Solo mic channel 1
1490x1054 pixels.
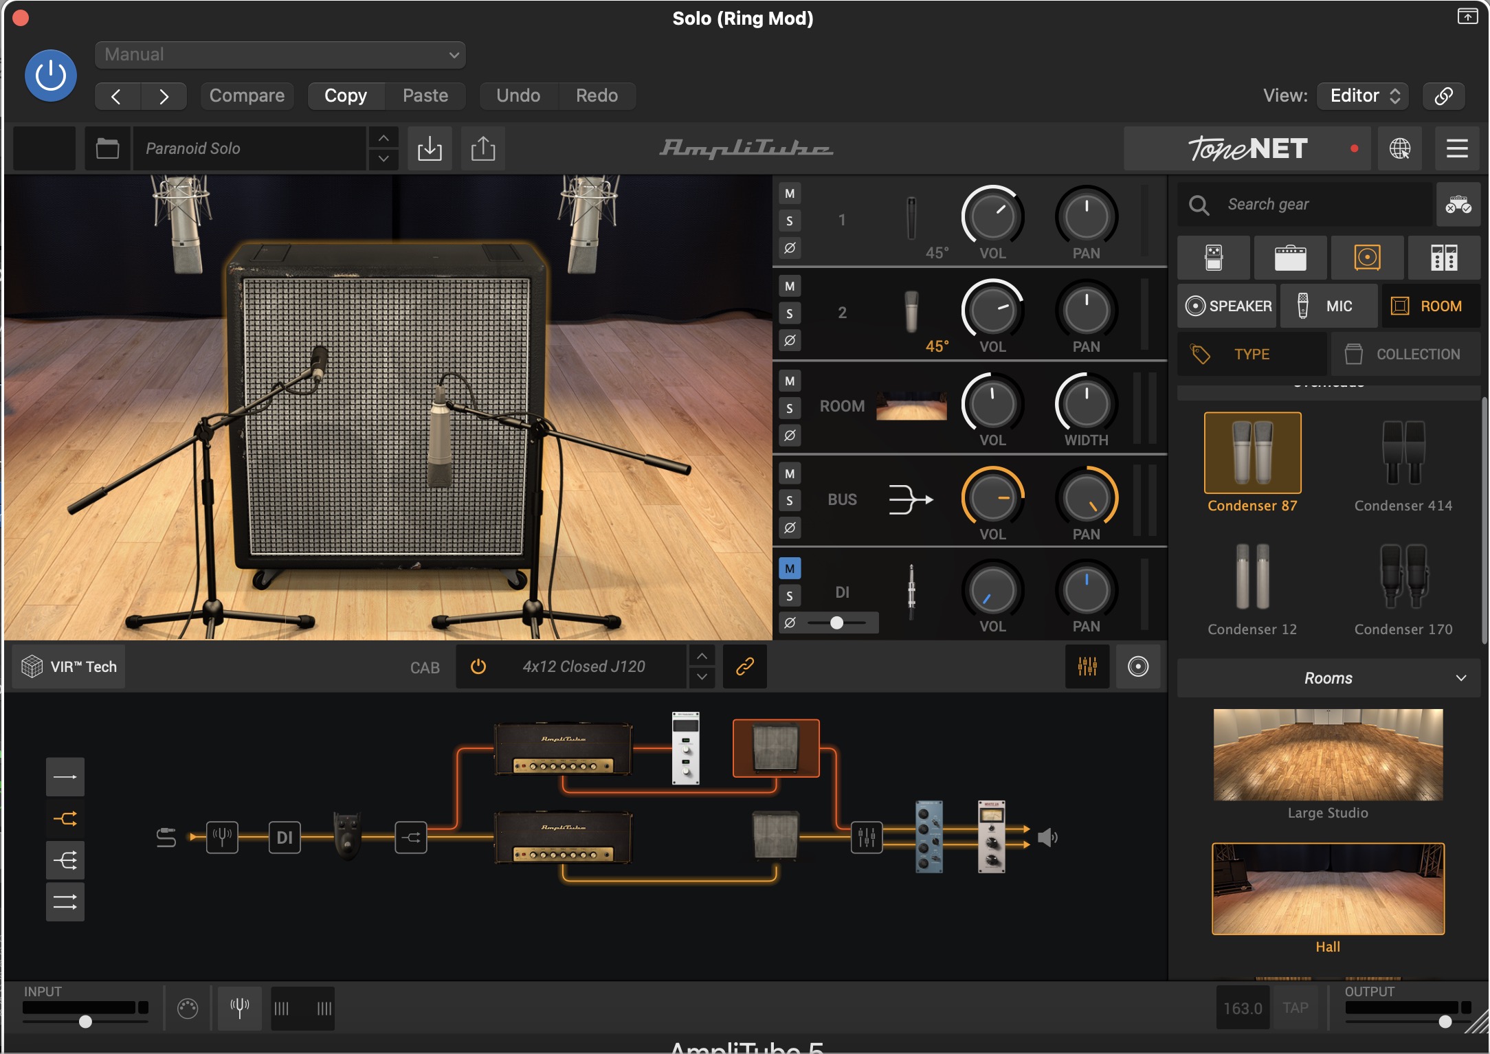coord(790,221)
